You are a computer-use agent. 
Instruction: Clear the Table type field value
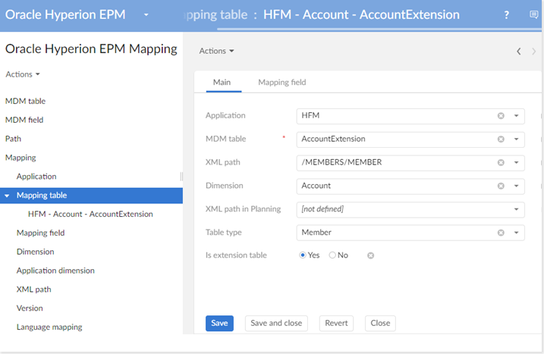pyautogui.click(x=501, y=233)
